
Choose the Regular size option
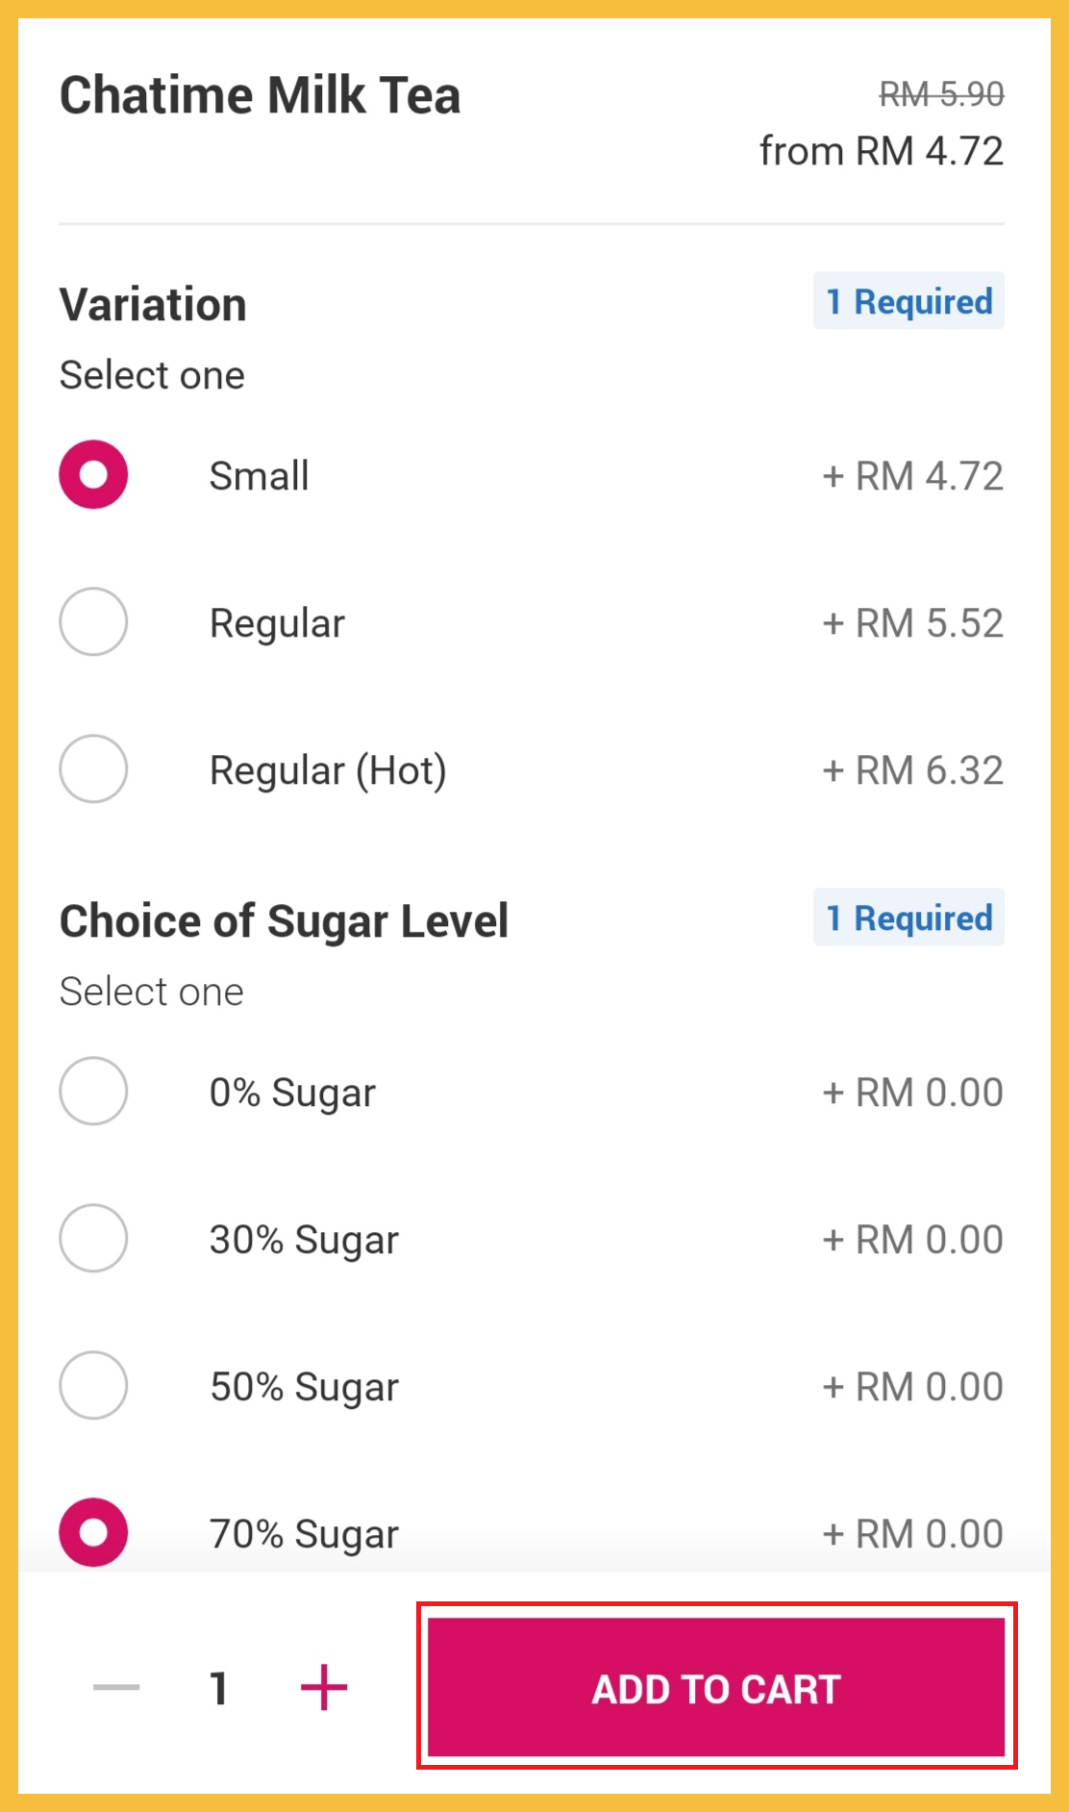(93, 622)
